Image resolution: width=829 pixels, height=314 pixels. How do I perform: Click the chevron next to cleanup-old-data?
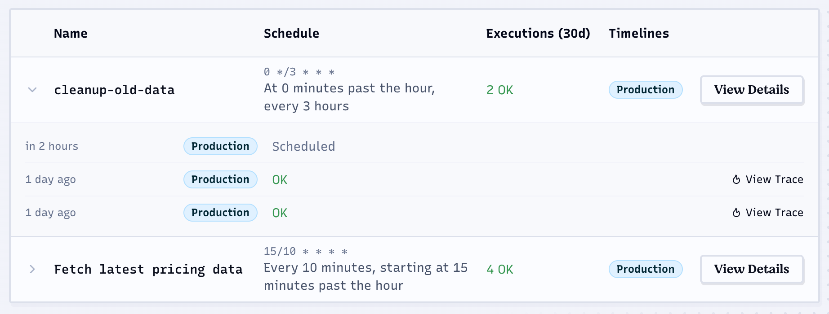coord(31,90)
